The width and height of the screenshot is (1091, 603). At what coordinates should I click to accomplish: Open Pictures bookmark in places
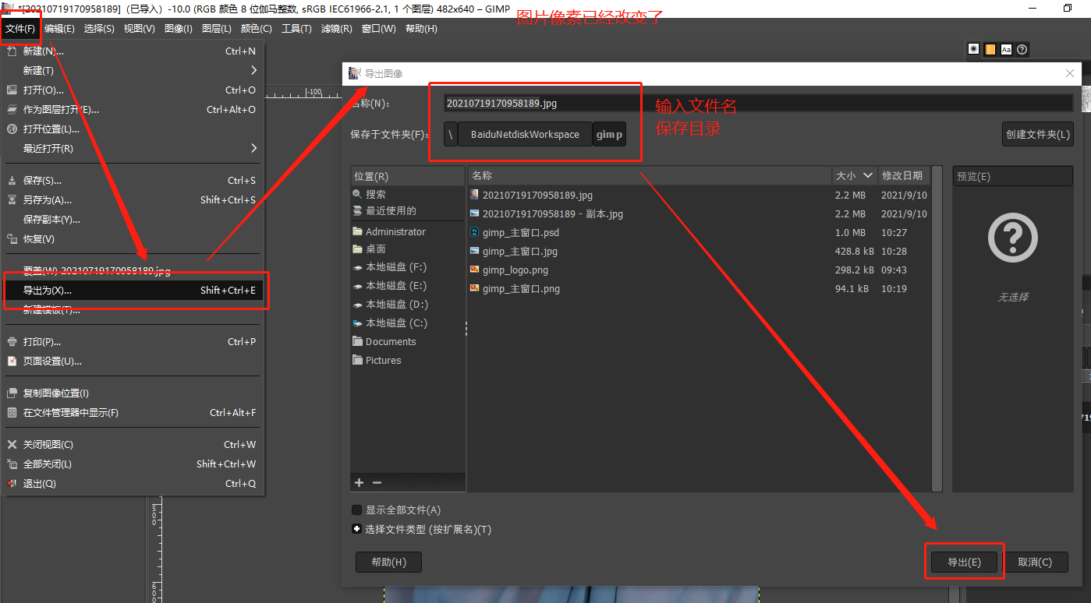click(x=383, y=361)
